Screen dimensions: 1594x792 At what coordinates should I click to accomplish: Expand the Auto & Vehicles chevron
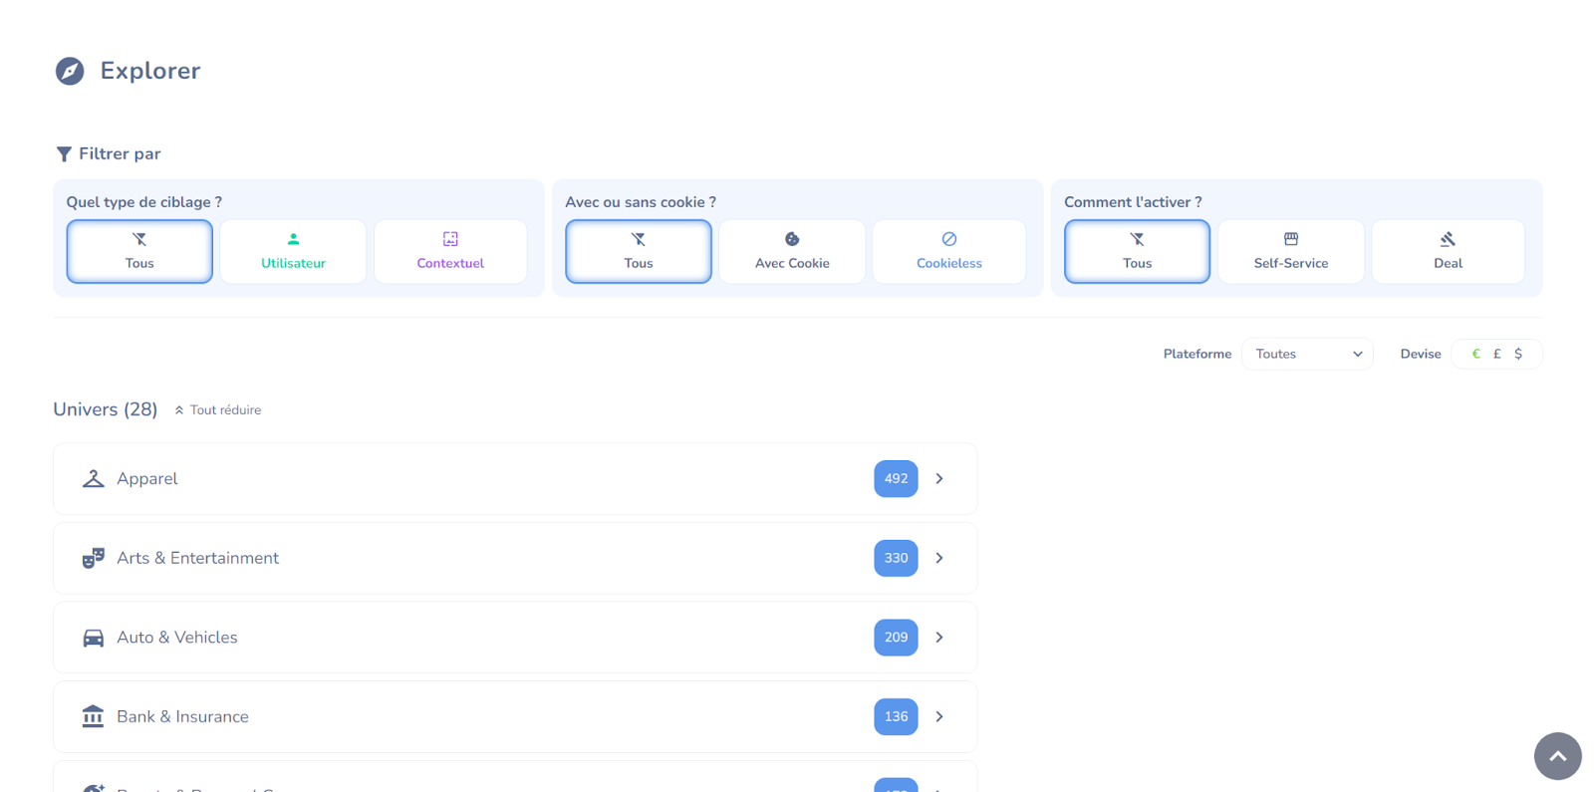pos(939,638)
